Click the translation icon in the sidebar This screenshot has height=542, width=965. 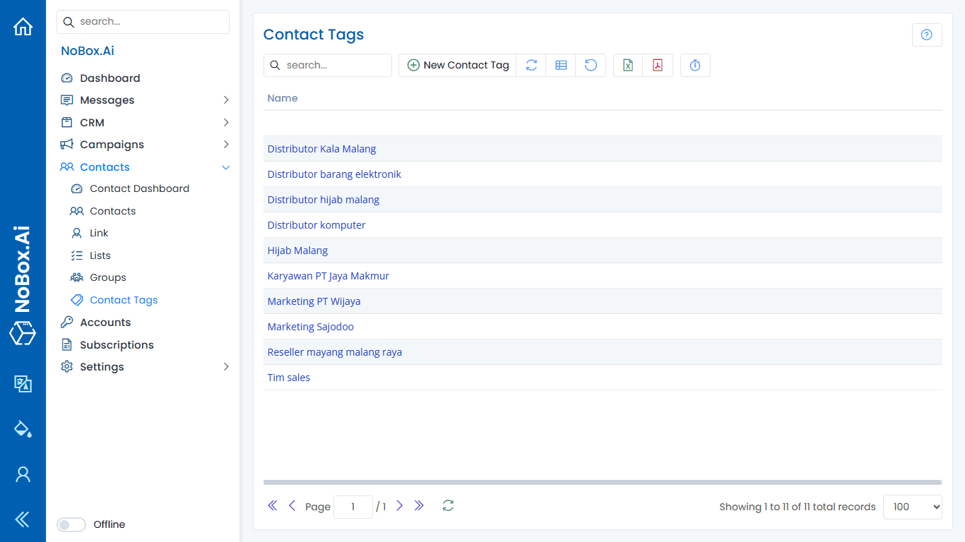23,384
